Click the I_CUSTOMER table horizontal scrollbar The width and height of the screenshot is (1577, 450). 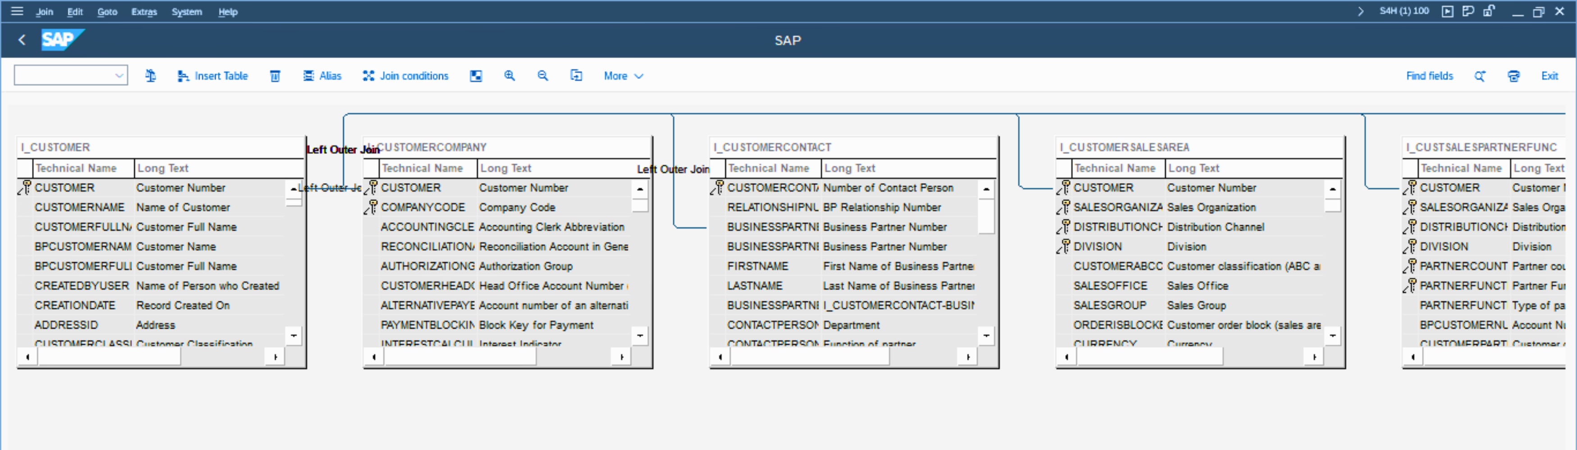tap(109, 357)
